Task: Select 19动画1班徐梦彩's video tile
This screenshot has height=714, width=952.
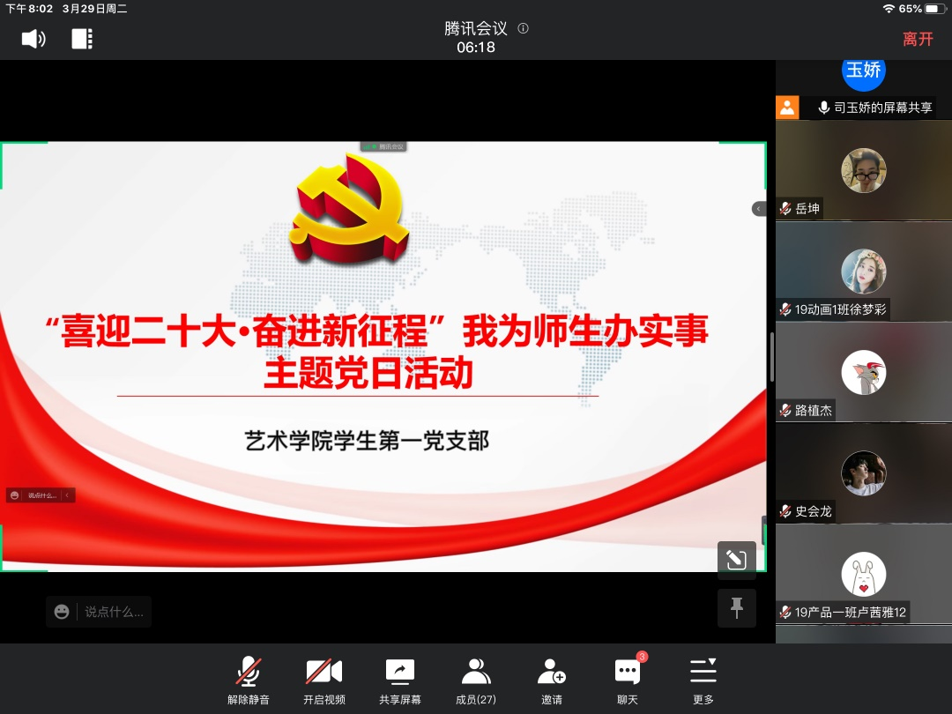Action: (863, 271)
